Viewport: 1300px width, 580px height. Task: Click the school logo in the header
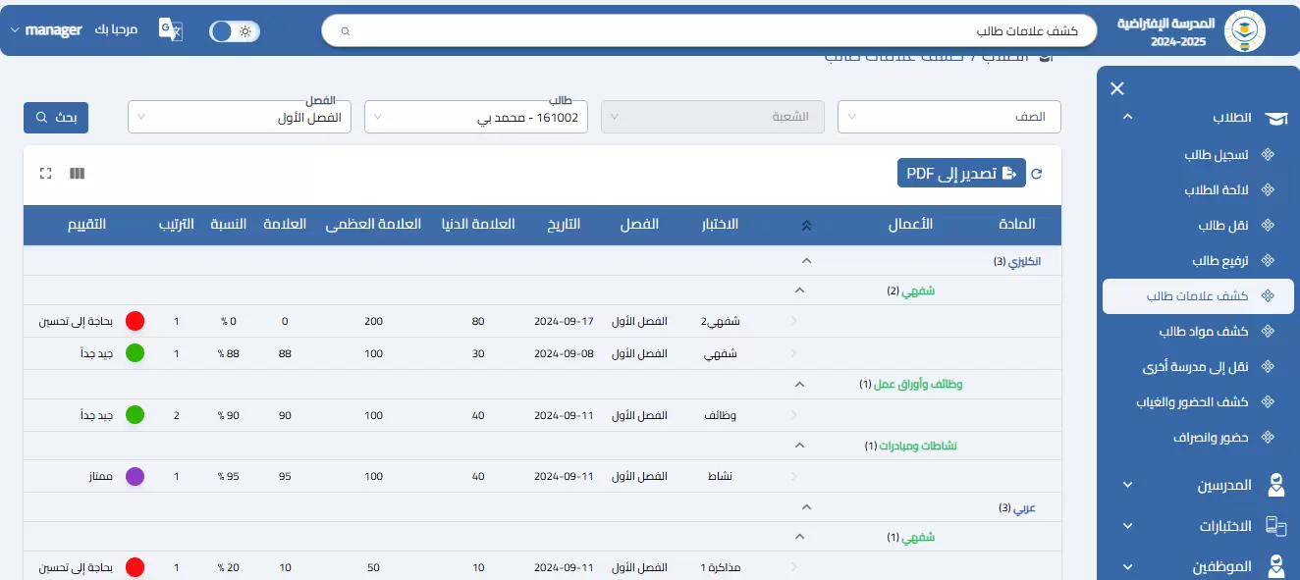click(x=1245, y=31)
